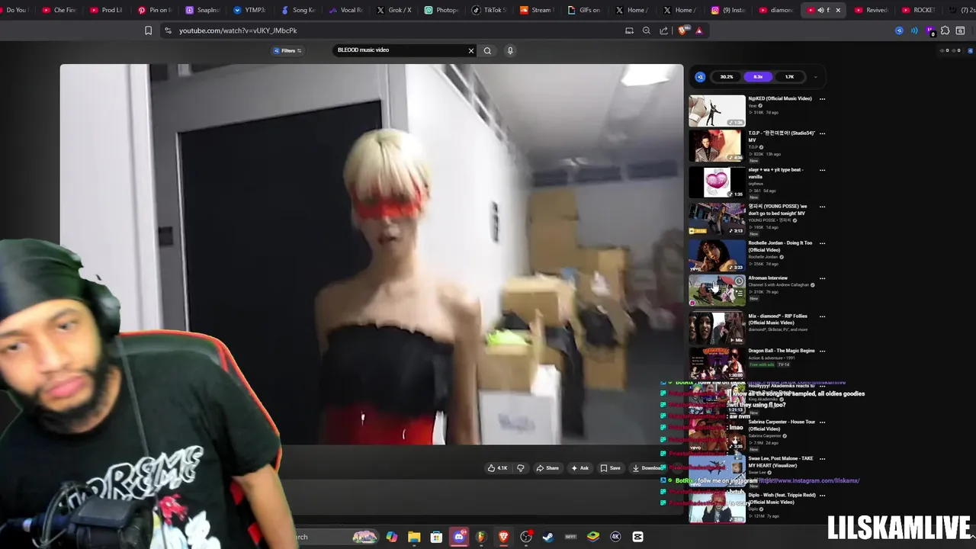The height and width of the screenshot is (549, 976).
Task: Open options for Rochelle Jordan video
Action: click(x=822, y=243)
